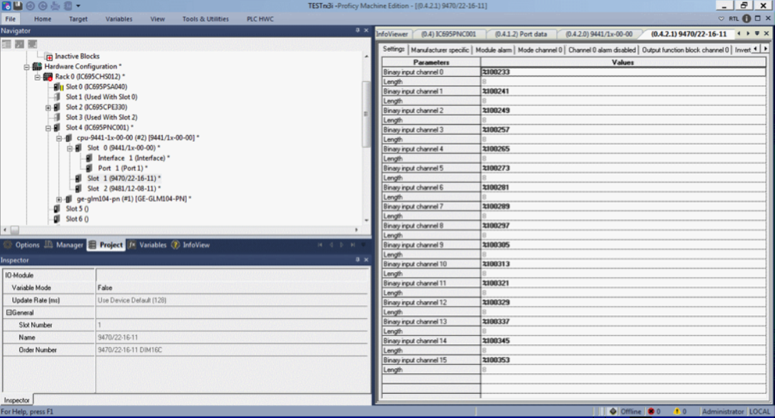Image resolution: width=775 pixels, height=418 pixels.
Task: Switch to the Module alarm tab
Action: [x=493, y=50]
